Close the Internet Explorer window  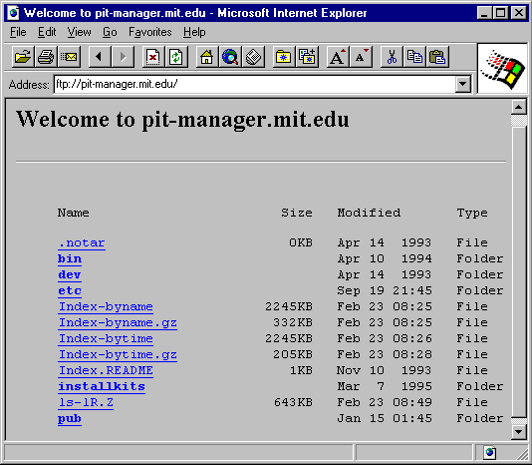[x=519, y=13]
